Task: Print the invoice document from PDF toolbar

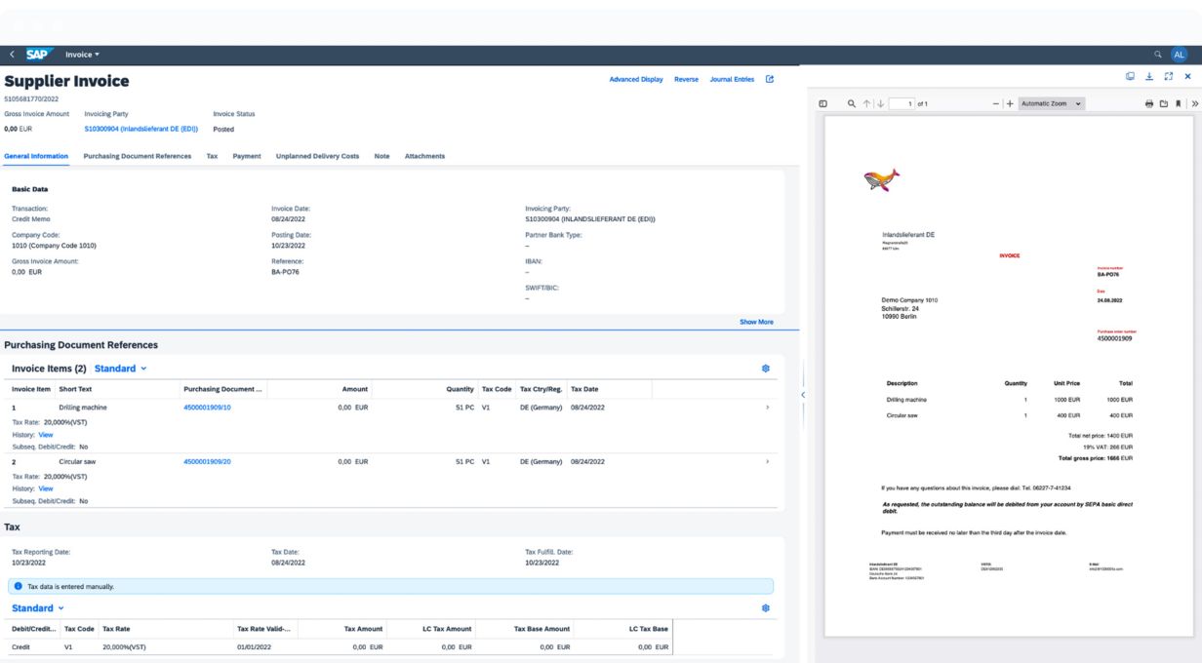Action: pyautogui.click(x=1149, y=104)
